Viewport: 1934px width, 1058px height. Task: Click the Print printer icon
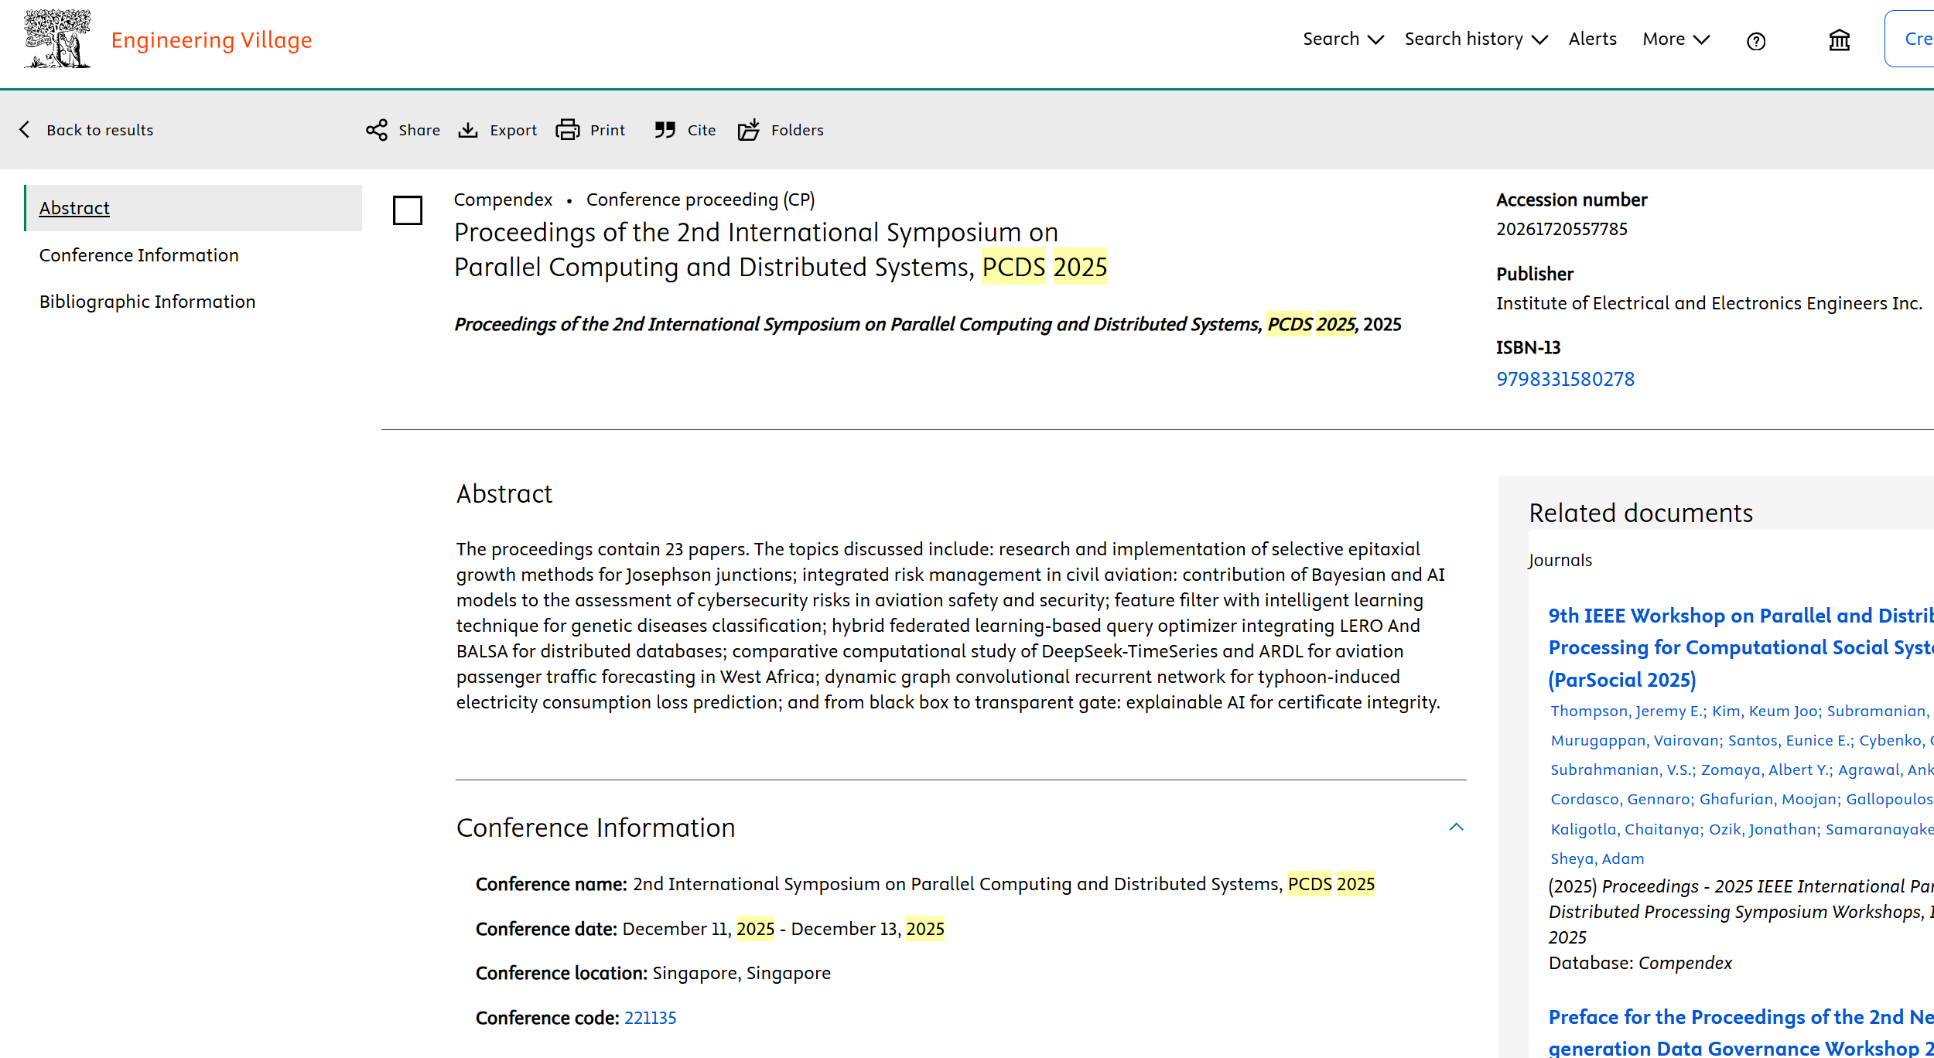(x=568, y=130)
